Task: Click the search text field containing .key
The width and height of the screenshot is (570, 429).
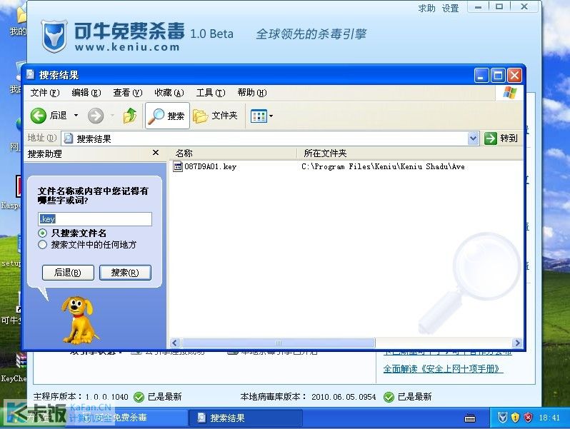Action: [95, 219]
